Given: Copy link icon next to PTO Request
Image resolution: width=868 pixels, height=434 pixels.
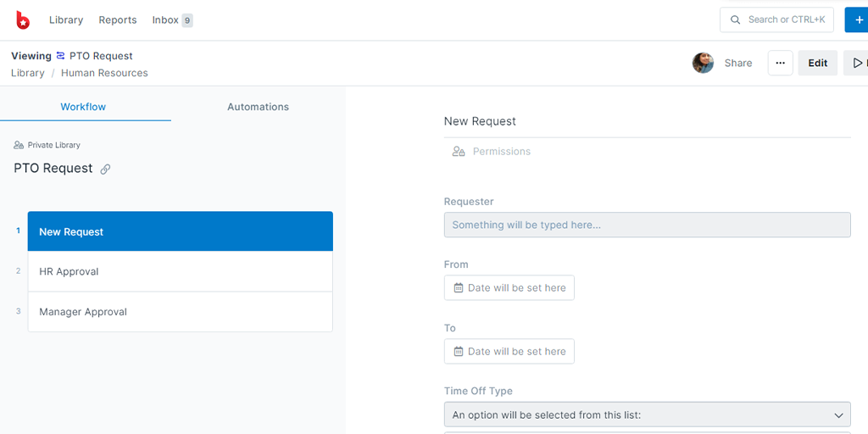Looking at the screenshot, I should pos(105,170).
